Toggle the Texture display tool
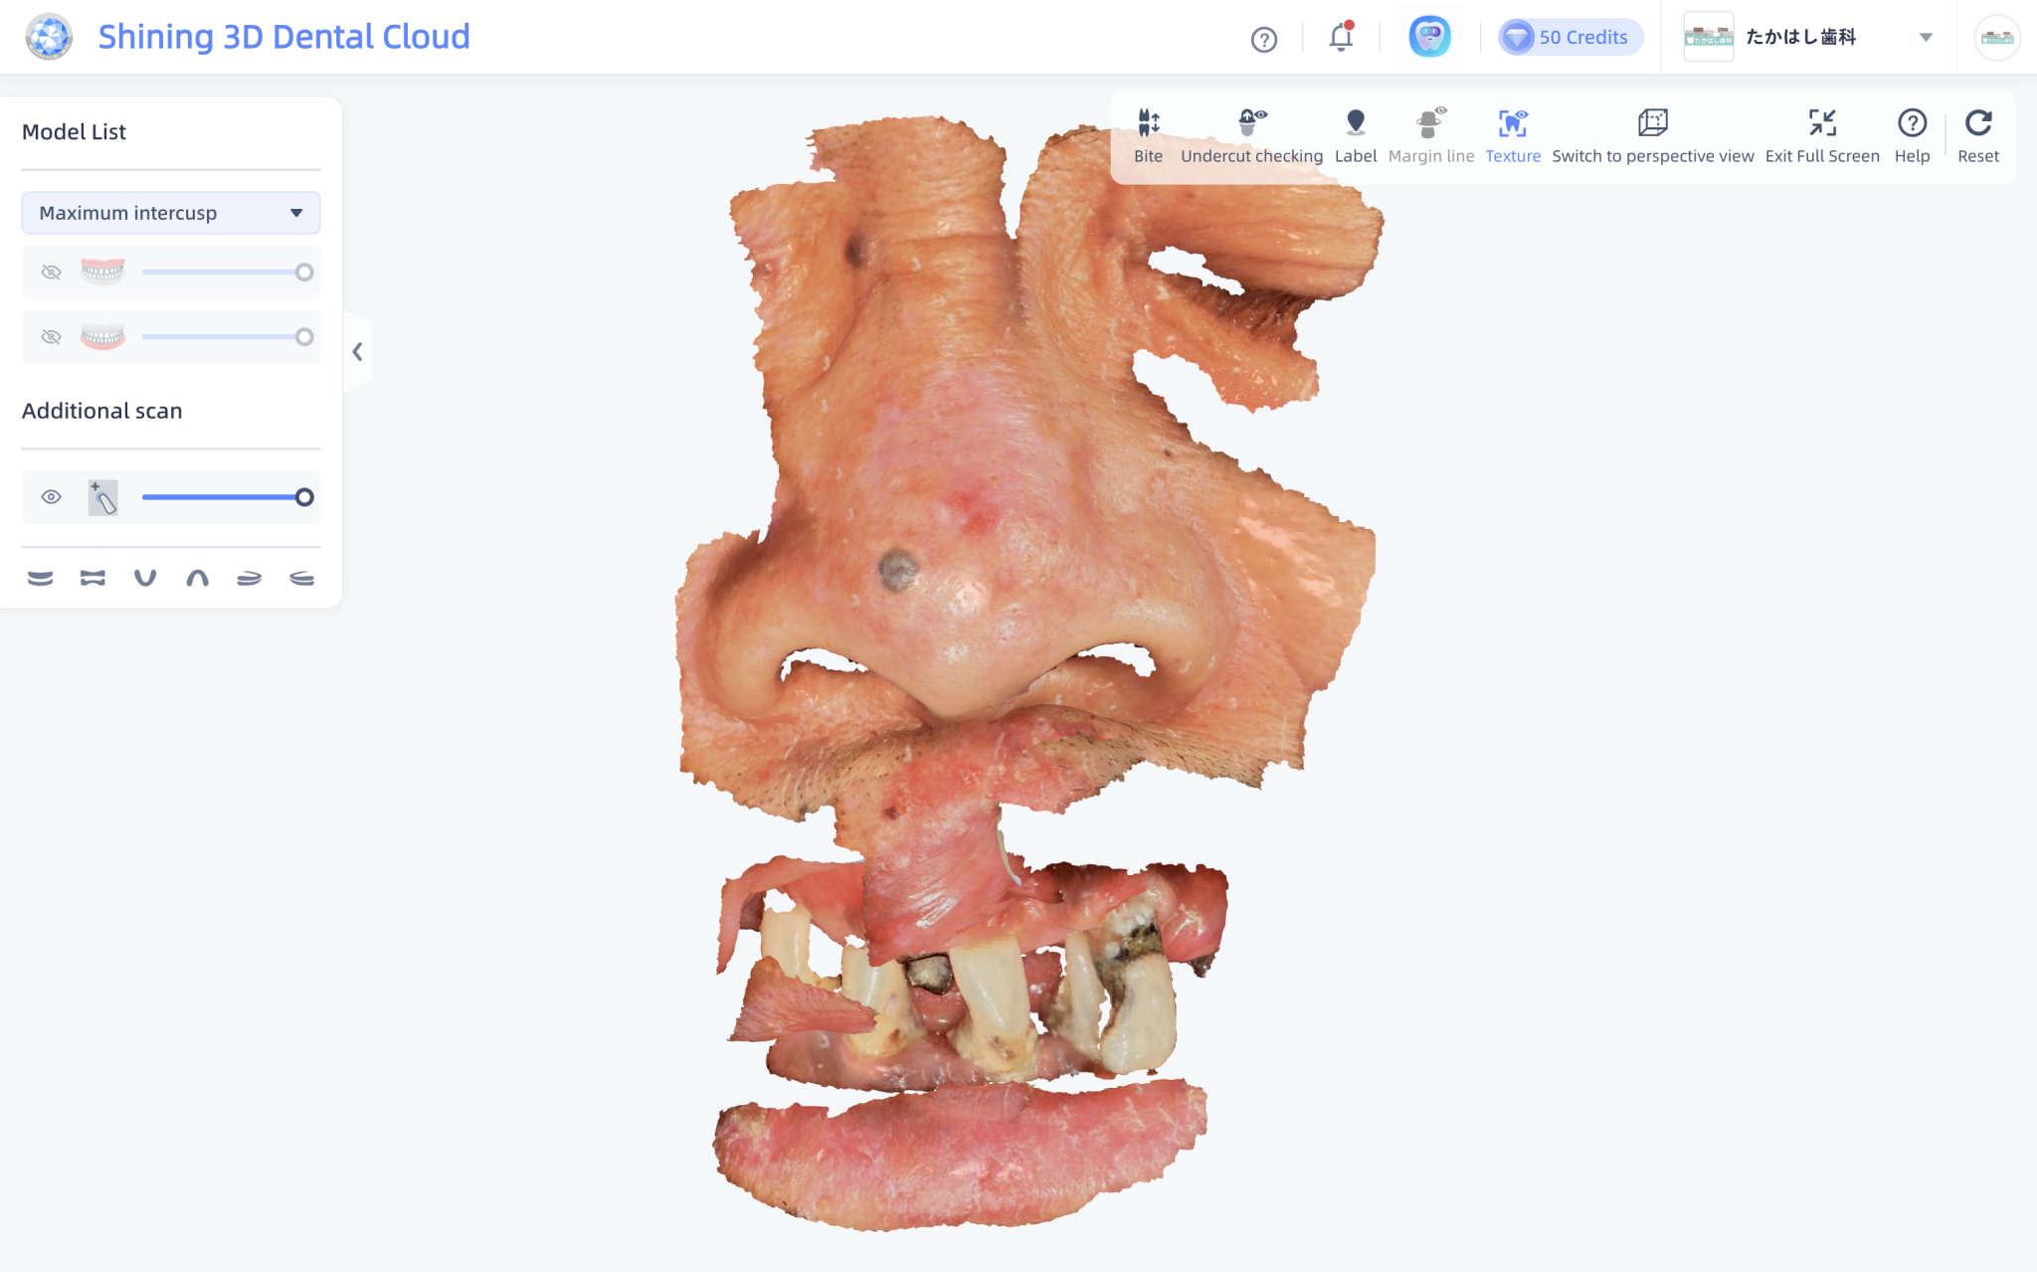This screenshot has width=2037, height=1272. [1512, 123]
